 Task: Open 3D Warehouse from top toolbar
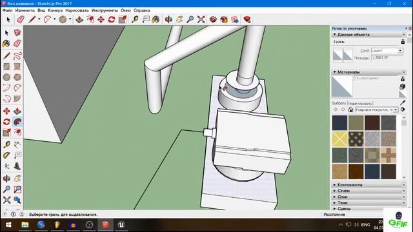pyautogui.click(x=213, y=19)
